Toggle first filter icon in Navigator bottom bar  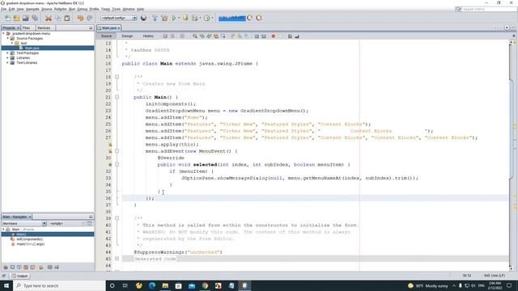click(x=6, y=268)
